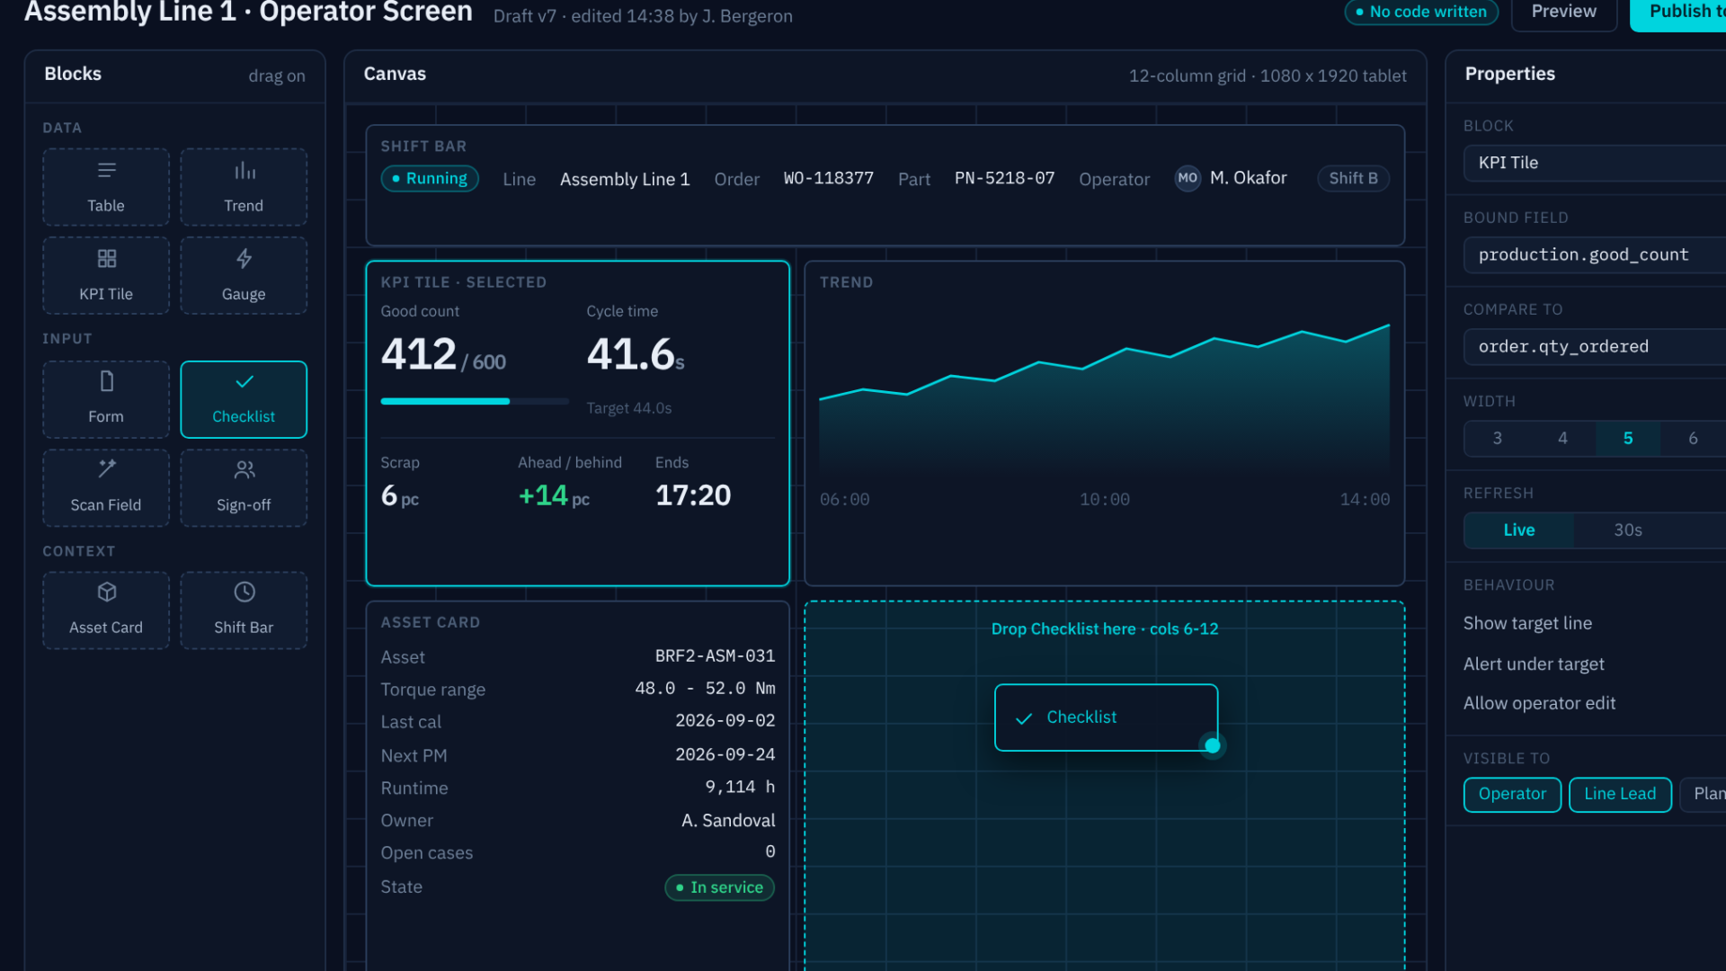Click the Shift B badge
This screenshot has width=1726, height=971.
click(1353, 178)
